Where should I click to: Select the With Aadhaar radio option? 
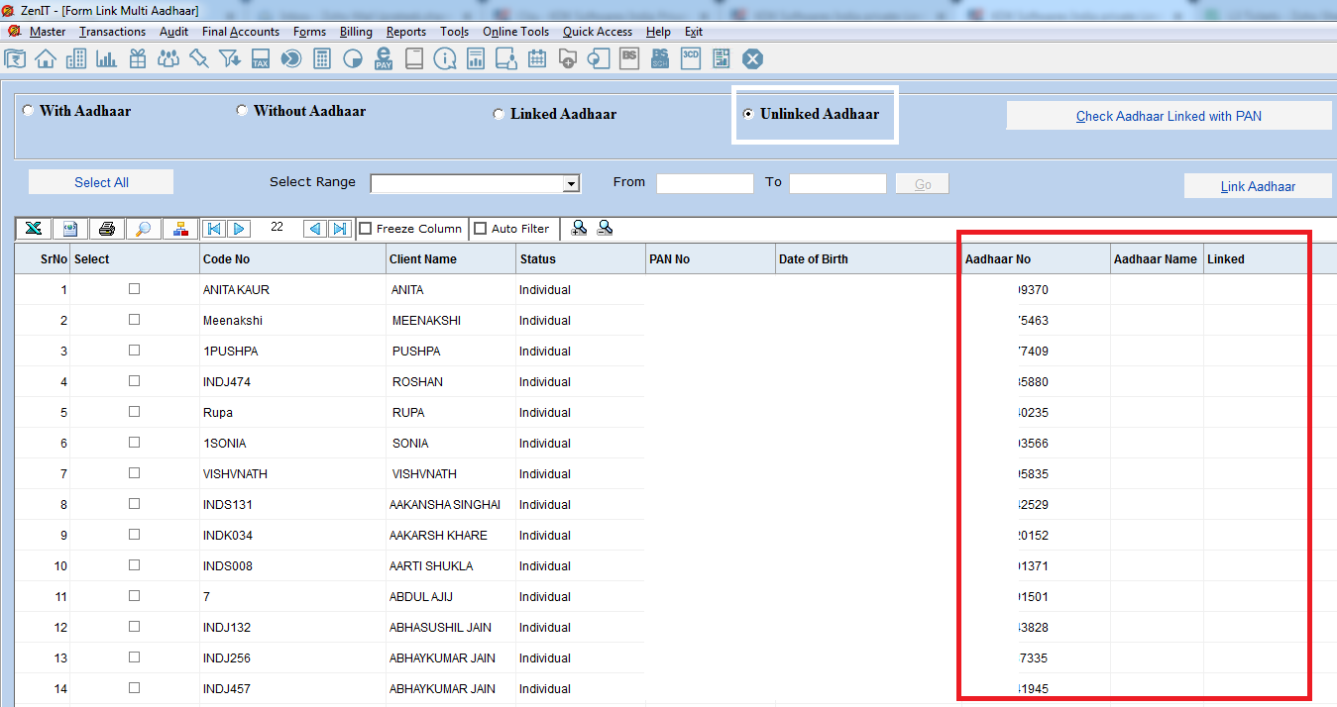click(28, 111)
